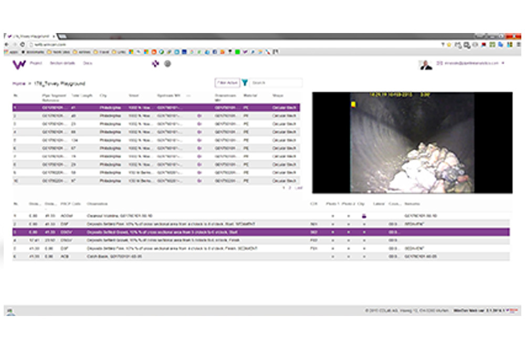Click the gray round icon in header

pyautogui.click(x=167, y=64)
